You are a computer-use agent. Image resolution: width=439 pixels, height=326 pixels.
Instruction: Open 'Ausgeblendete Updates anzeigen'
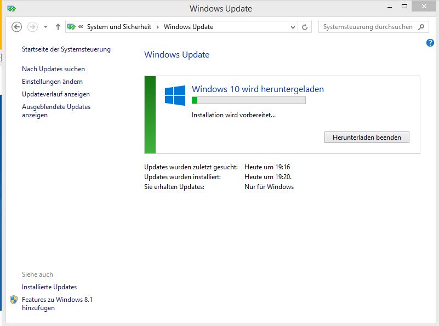coord(56,111)
